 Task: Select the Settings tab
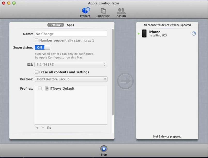point(56,25)
